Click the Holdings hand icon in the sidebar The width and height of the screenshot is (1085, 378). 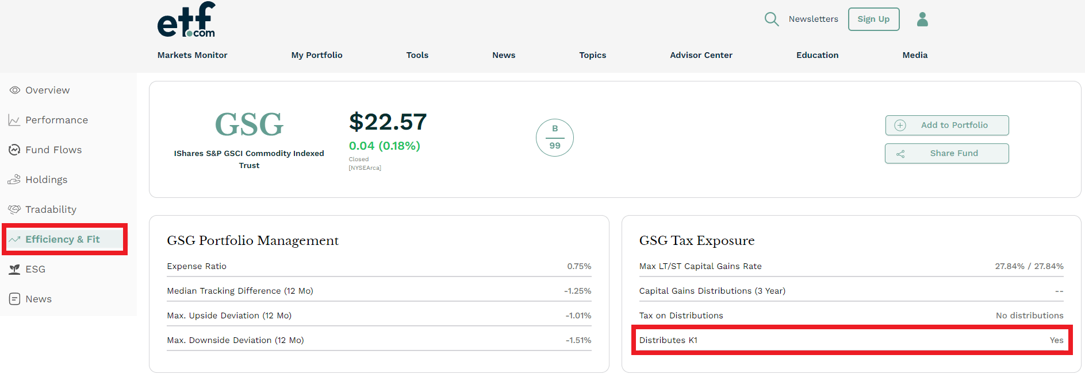pyautogui.click(x=14, y=180)
